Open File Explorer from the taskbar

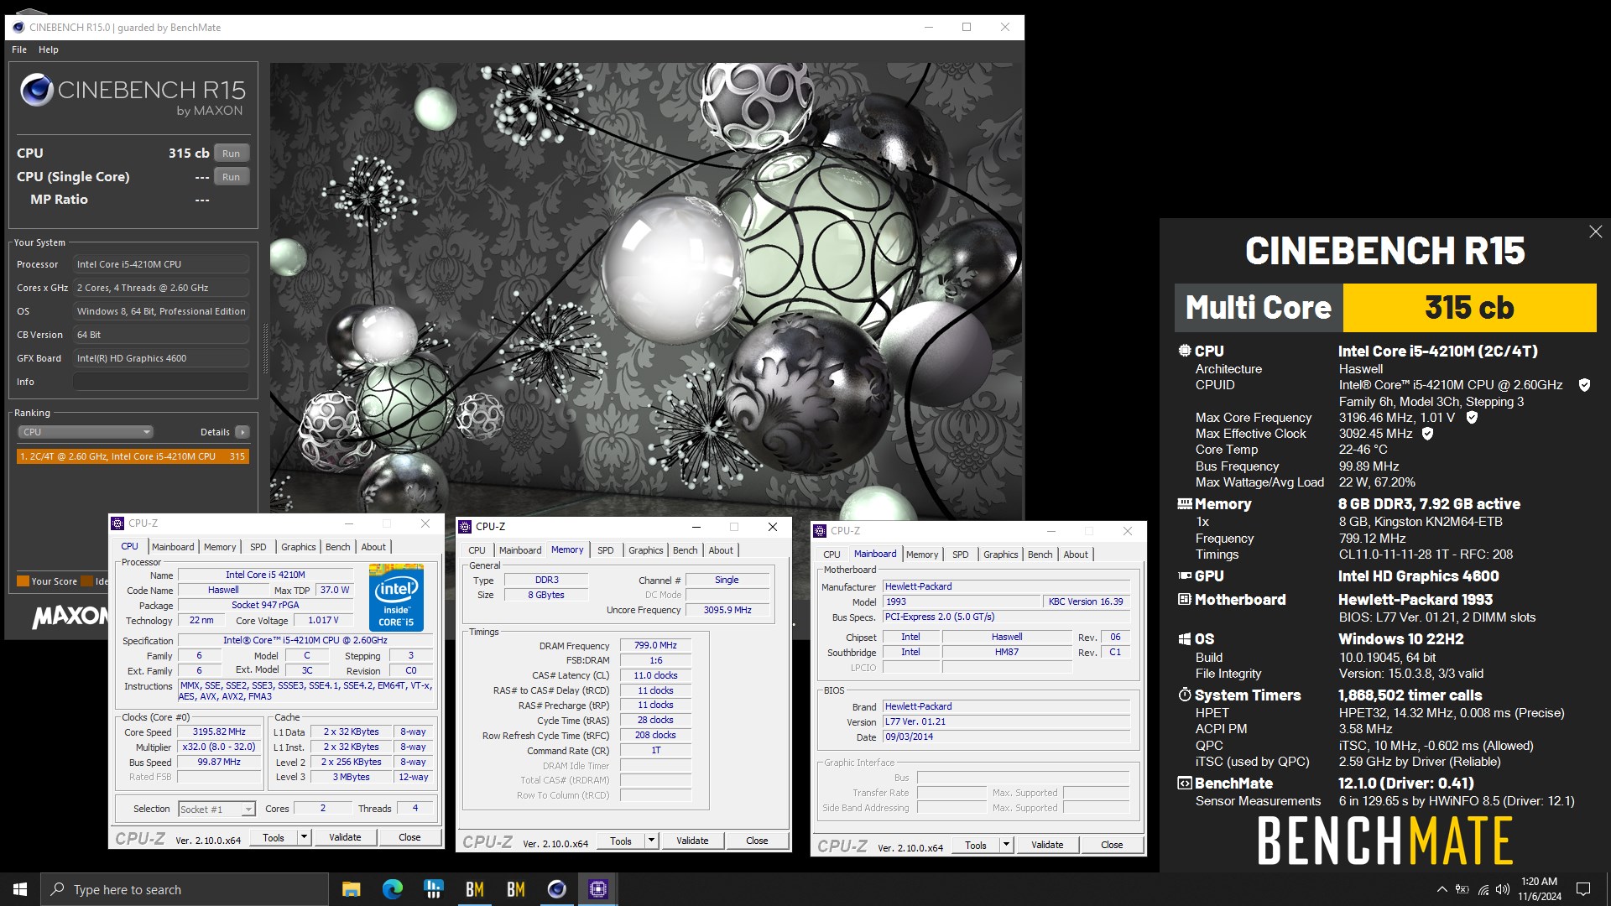pyautogui.click(x=351, y=889)
